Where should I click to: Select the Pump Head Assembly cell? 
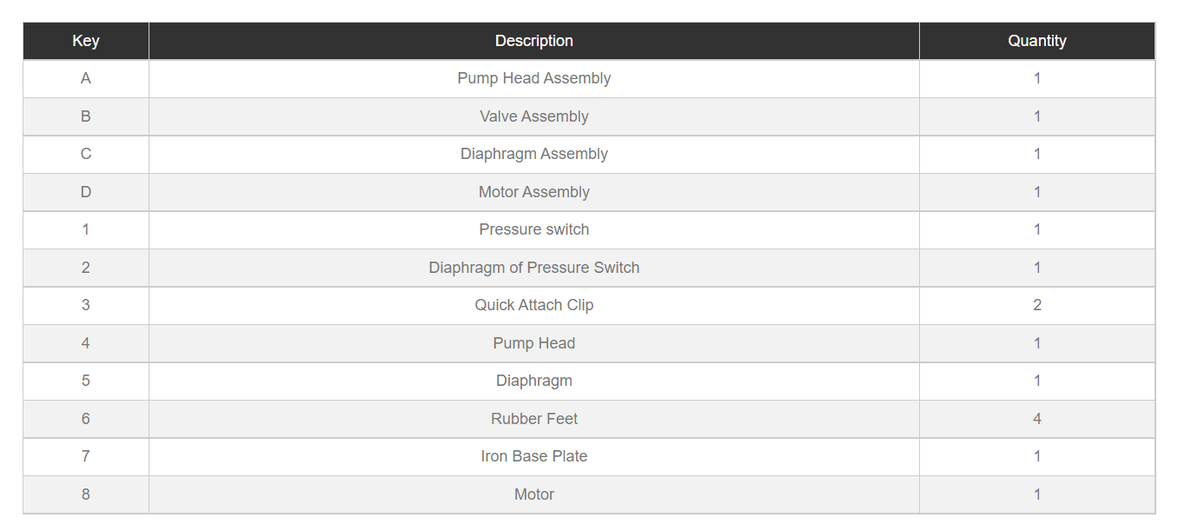[534, 78]
